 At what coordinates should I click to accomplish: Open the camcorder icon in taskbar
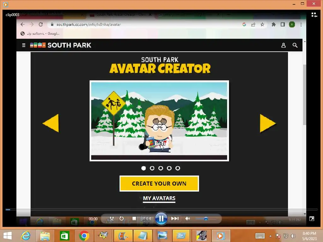coord(201,235)
